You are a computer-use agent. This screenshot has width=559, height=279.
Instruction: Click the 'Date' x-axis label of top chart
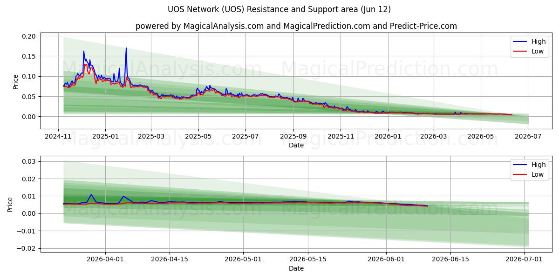click(x=296, y=145)
